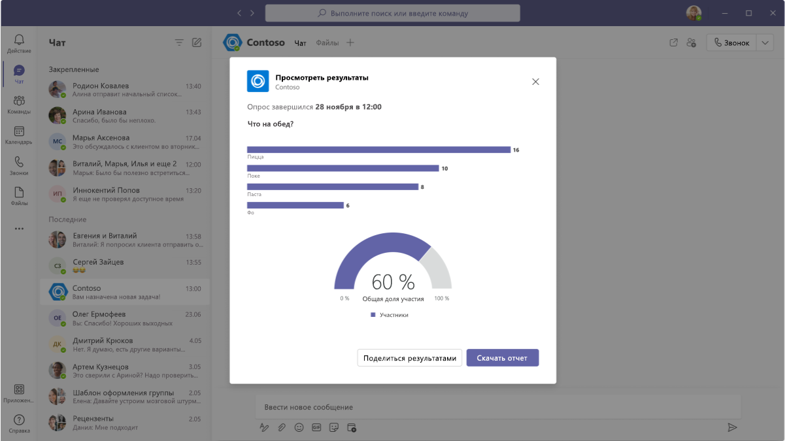The image size is (785, 441).
Task: Click the Скачать отчет button
Action: [503, 358]
